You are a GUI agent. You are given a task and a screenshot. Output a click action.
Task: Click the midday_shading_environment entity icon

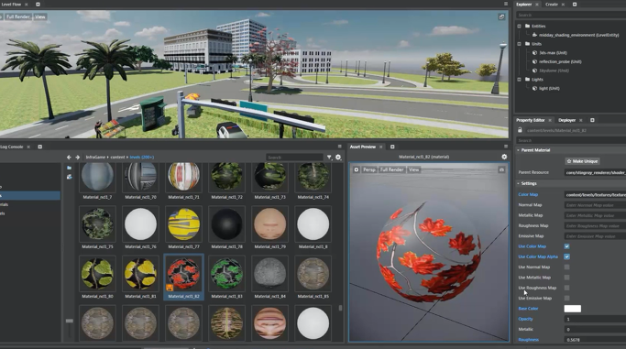coord(534,35)
